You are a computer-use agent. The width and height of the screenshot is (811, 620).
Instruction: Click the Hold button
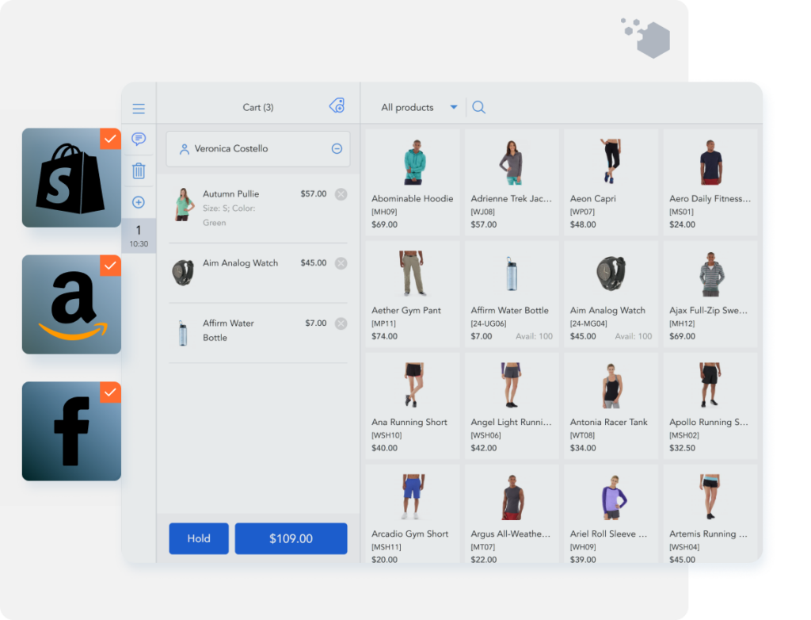[x=198, y=538]
